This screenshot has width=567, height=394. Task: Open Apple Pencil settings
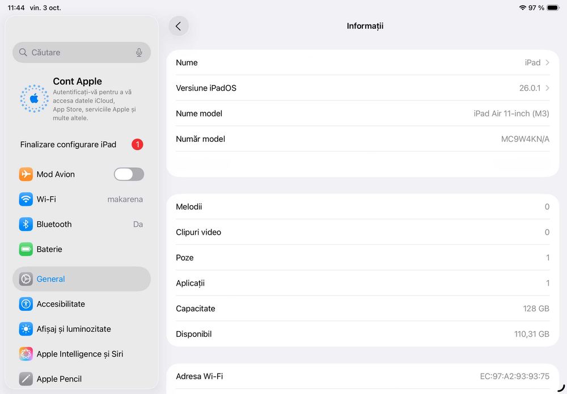[82, 379]
